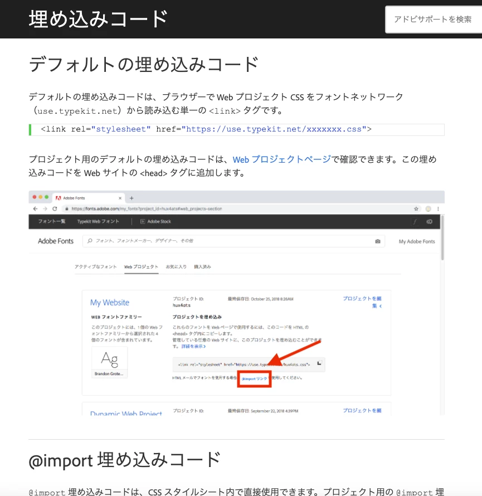Click the フォント、フォントメーカー search box
This screenshot has width=482, height=496.
click(233, 241)
